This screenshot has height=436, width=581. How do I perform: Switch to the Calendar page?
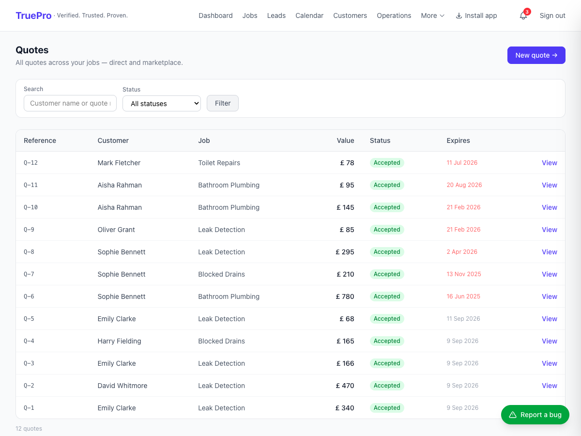point(309,16)
